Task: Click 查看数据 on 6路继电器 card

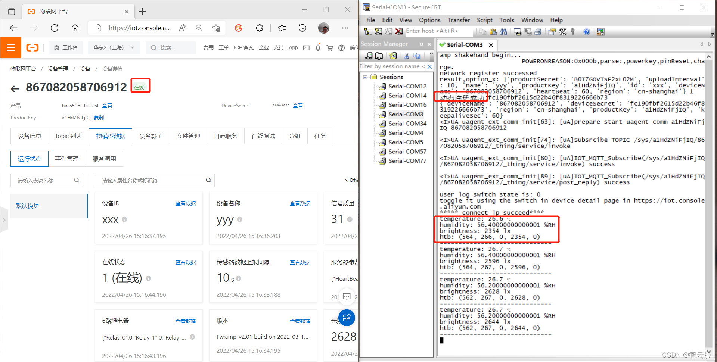Action: (186, 321)
